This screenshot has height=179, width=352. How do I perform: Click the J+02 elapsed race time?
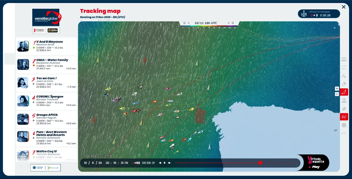click(x=136, y=163)
